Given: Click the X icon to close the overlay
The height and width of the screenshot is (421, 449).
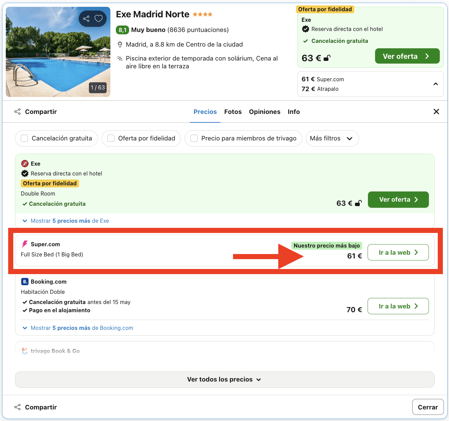Looking at the screenshot, I should pos(436,111).
